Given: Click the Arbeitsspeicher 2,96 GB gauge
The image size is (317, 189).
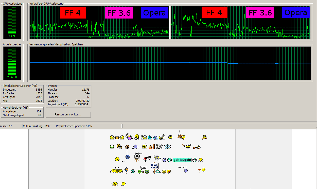Looking at the screenshot, I should click(x=12, y=63).
